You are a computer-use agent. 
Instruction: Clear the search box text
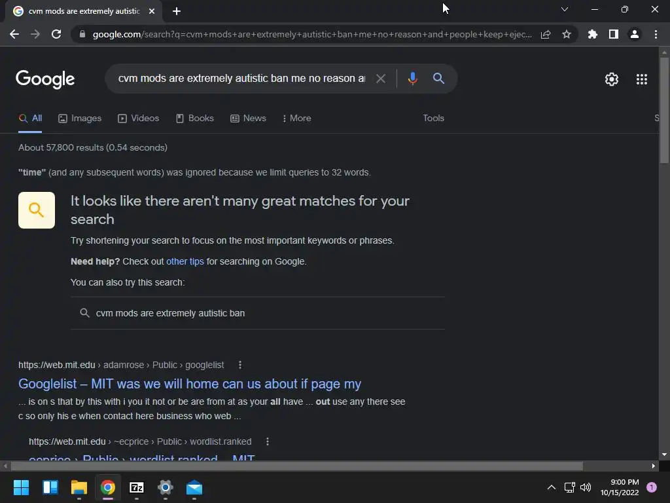point(381,79)
